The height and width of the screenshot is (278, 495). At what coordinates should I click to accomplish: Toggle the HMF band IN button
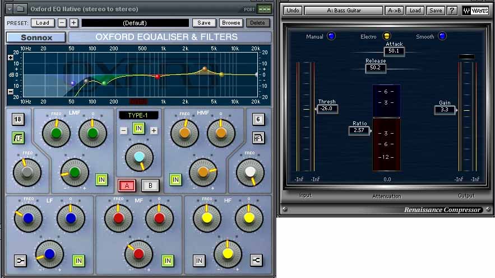click(175, 180)
